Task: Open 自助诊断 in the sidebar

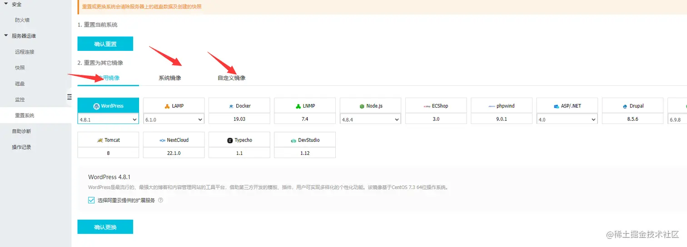Action: [x=21, y=131]
